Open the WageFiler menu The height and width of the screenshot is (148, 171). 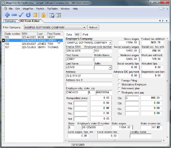point(28,9)
